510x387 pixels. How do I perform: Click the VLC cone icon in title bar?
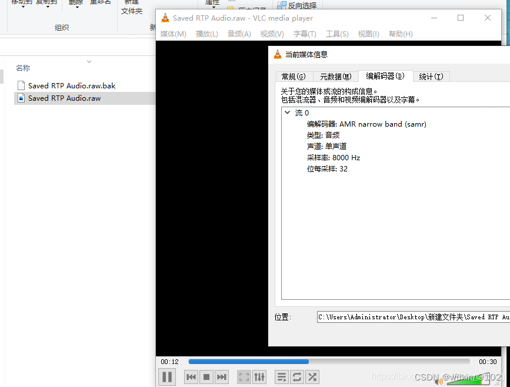click(165, 18)
